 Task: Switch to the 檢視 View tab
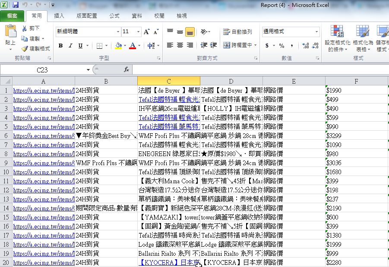click(x=182, y=16)
